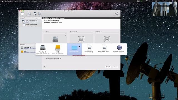Clear source with the X button
This screenshot has width=178, height=100.
pyautogui.click(x=65, y=35)
